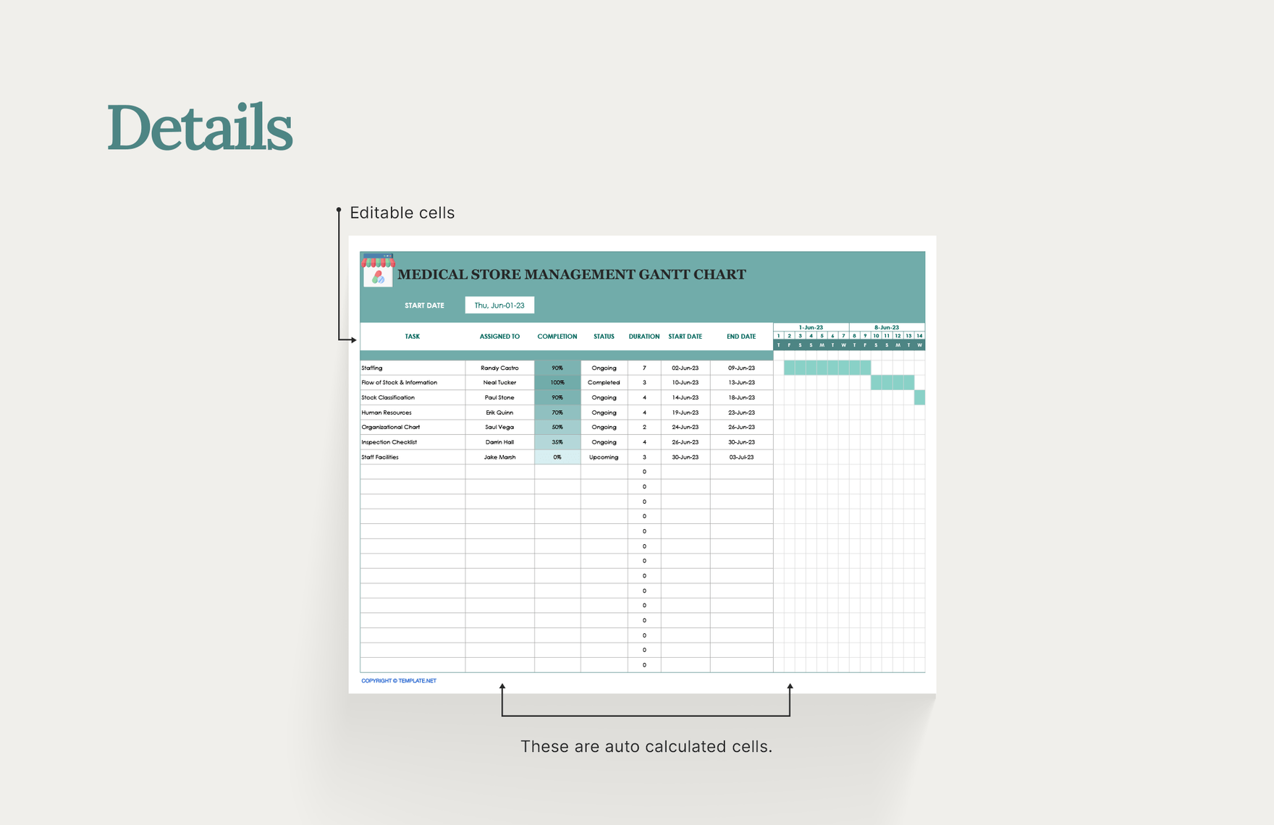Viewport: 1274px width, 825px height.
Task: Click the Paul Stone assignee cell
Action: (499, 397)
